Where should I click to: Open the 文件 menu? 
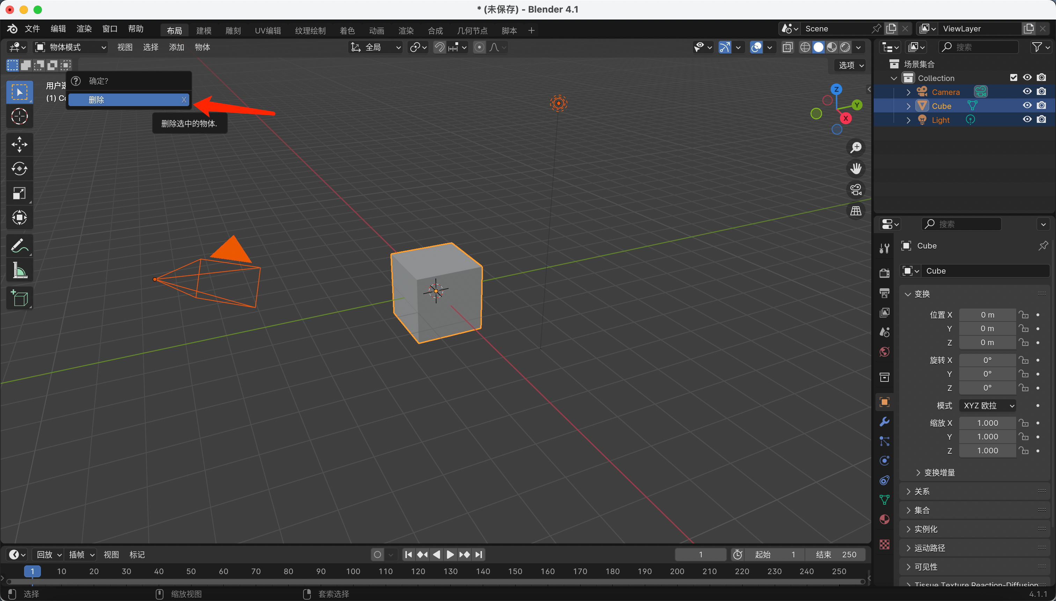click(x=32, y=29)
